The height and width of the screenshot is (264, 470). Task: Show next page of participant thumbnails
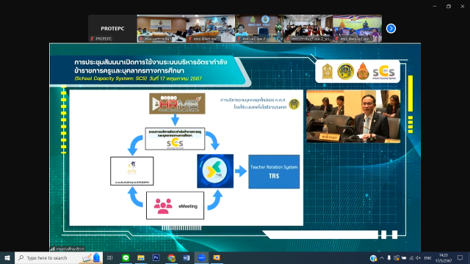(x=391, y=29)
